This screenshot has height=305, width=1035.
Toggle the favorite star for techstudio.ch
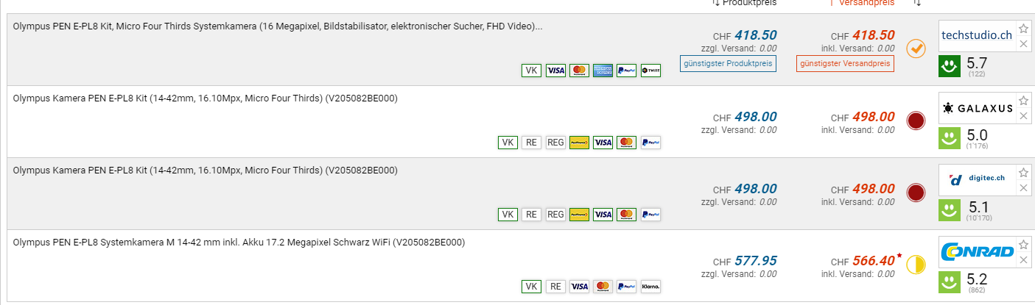1023,29
